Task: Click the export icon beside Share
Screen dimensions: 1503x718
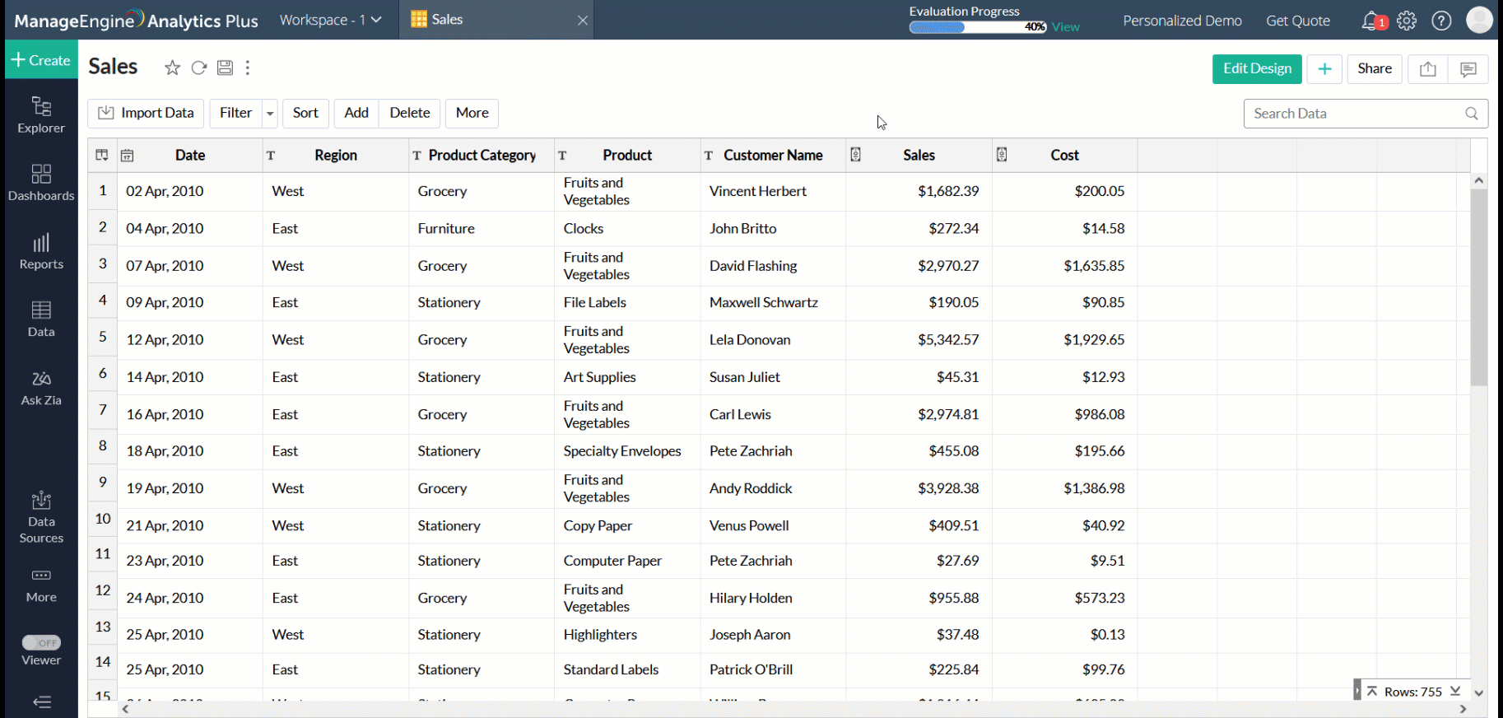Action: point(1428,69)
